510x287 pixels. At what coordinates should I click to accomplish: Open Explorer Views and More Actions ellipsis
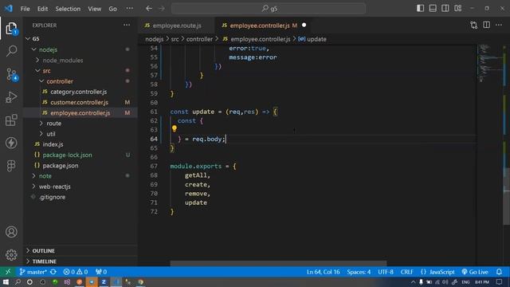pos(127,25)
